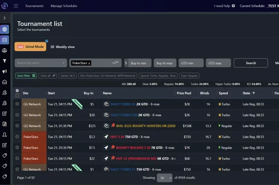The height and width of the screenshot is (185, 279).
Task: Open the Showing 50 page size dropdown
Action: 165,178
